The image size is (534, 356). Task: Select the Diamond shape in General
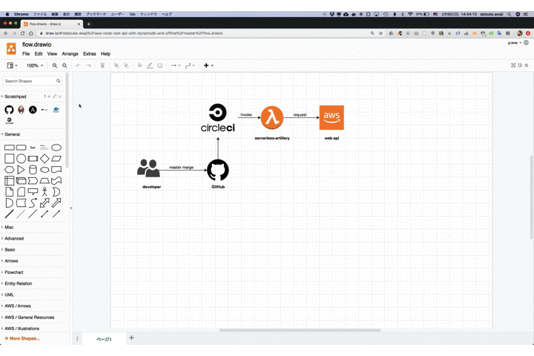(x=44, y=159)
